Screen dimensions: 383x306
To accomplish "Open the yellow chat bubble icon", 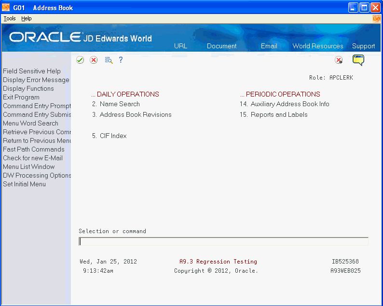I will pos(358,60).
